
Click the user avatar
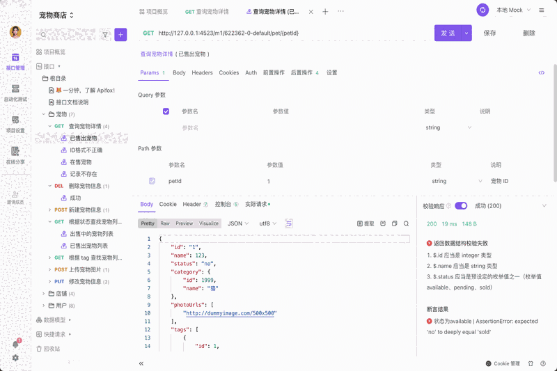pos(15,32)
